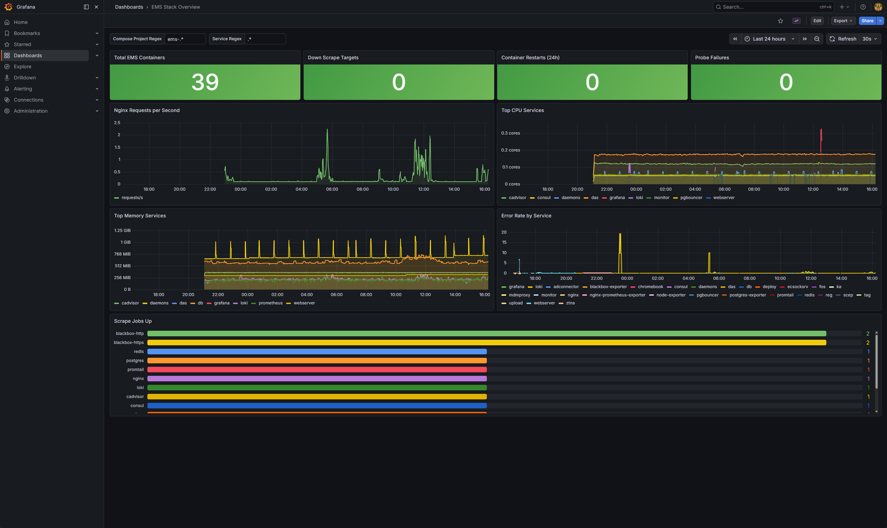Close the navigation menu with X icon
Viewport: 887px width, 528px height.
[96, 7]
